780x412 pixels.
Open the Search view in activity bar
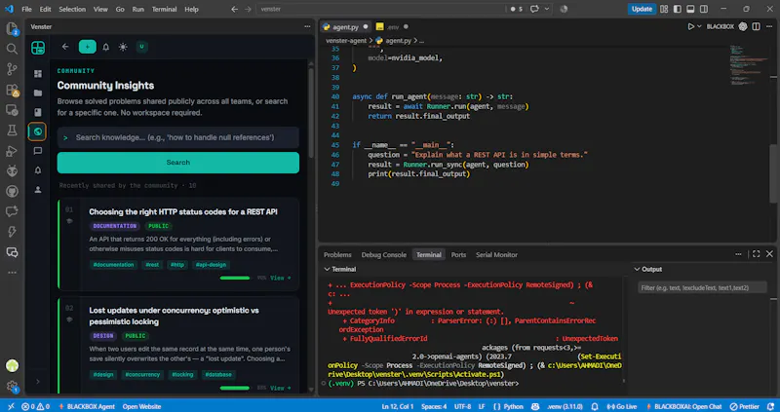pos(12,49)
